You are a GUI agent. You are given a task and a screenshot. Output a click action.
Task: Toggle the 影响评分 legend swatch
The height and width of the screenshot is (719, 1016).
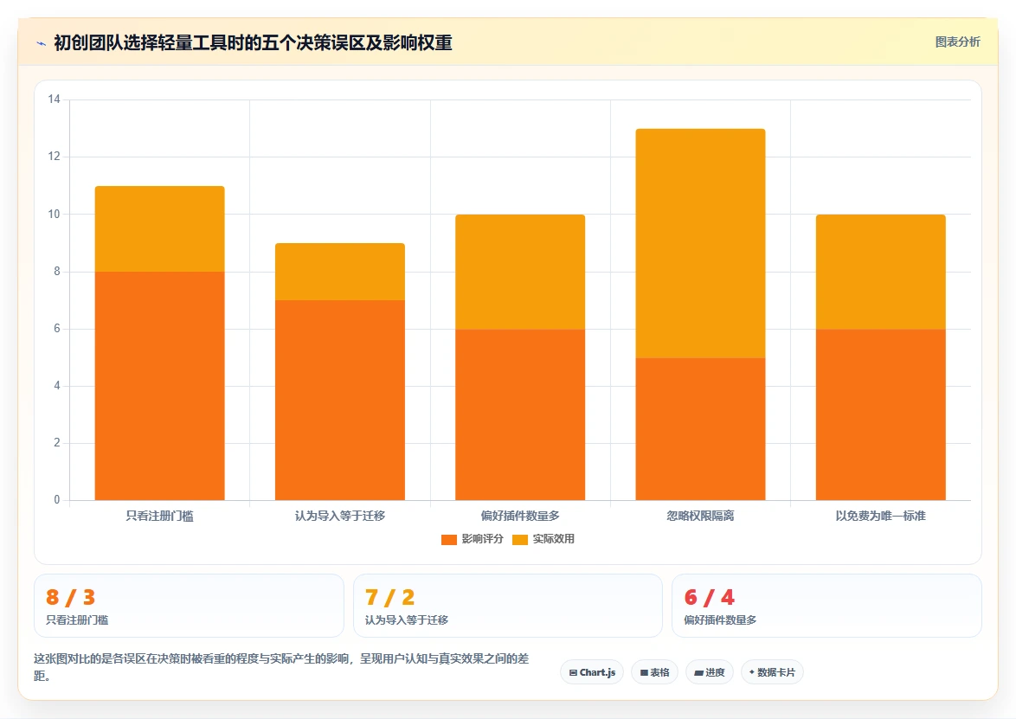click(448, 540)
